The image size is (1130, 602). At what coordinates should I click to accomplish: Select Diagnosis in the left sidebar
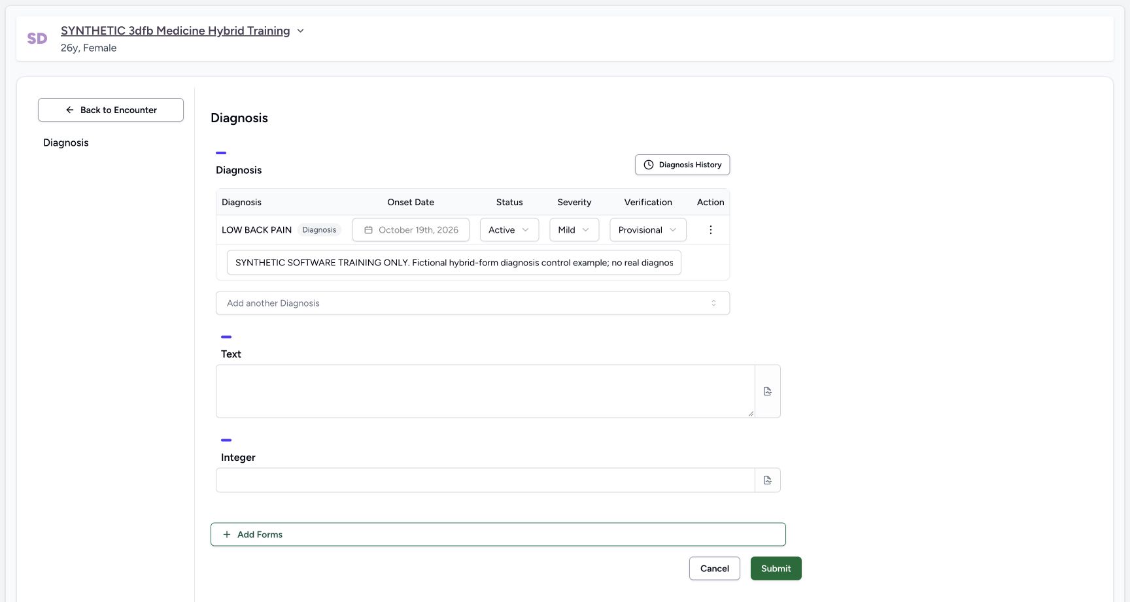pos(66,142)
